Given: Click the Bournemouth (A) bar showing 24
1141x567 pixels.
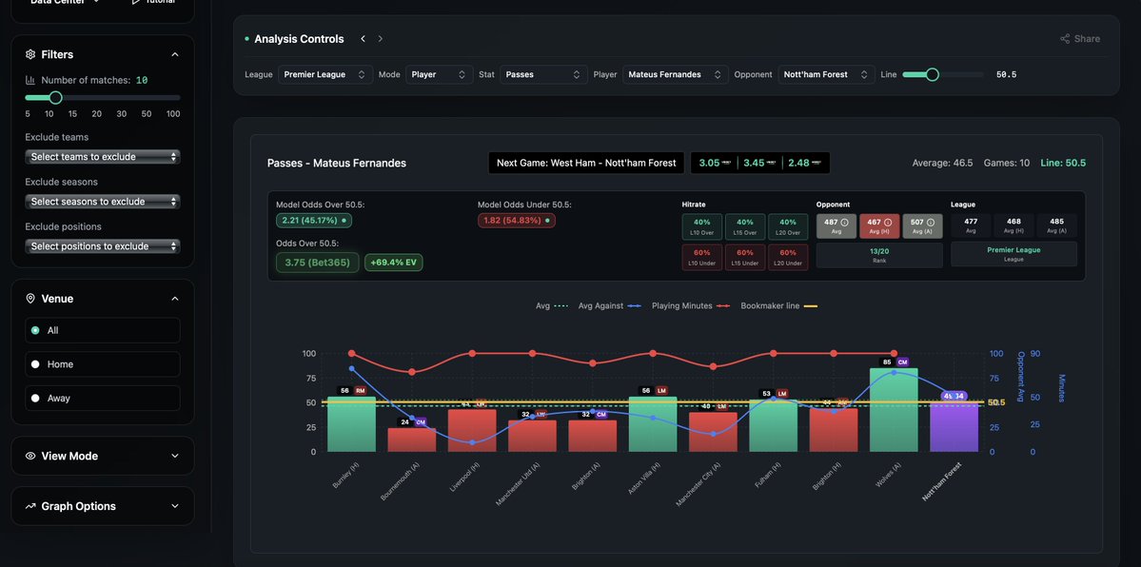Looking at the screenshot, I should 412,440.
